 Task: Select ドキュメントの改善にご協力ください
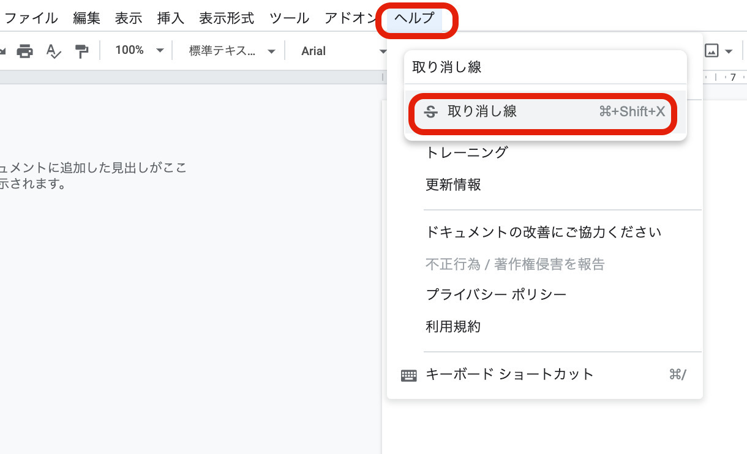pyautogui.click(x=545, y=233)
